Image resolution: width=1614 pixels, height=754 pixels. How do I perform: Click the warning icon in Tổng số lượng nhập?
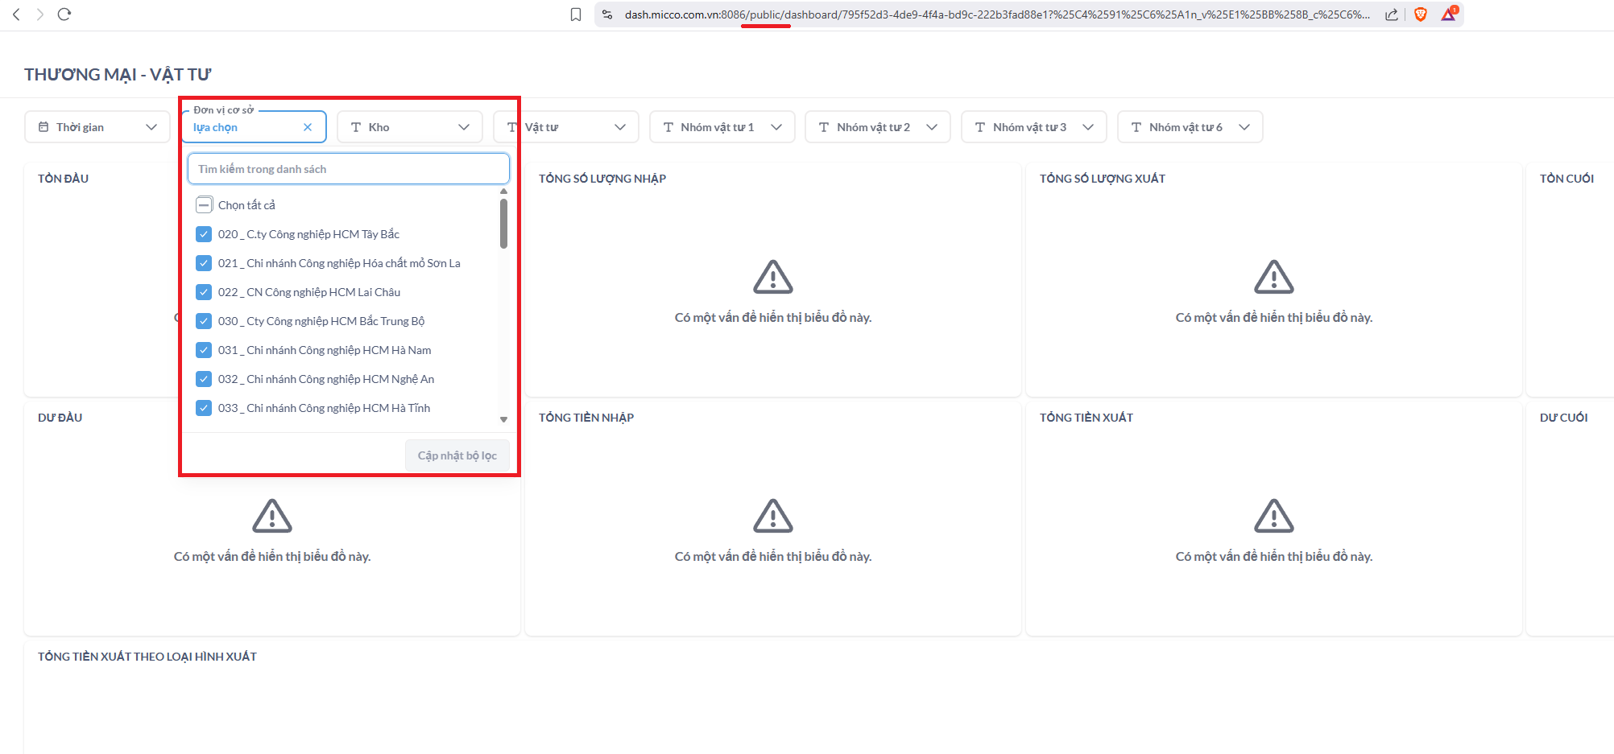(772, 277)
